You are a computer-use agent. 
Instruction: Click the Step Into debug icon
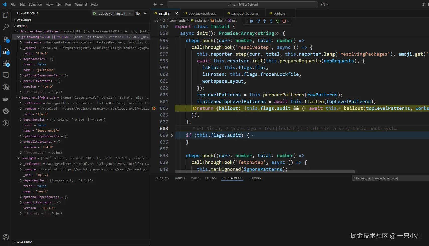265,21
